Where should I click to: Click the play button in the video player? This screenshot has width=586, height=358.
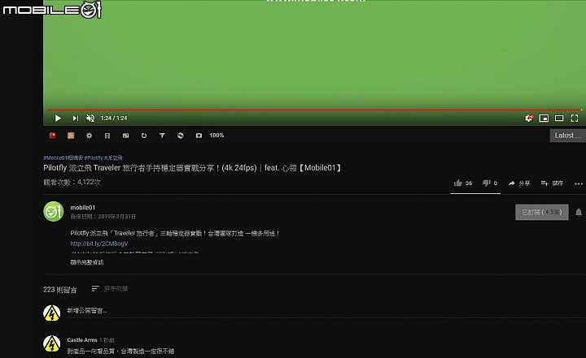tap(58, 119)
